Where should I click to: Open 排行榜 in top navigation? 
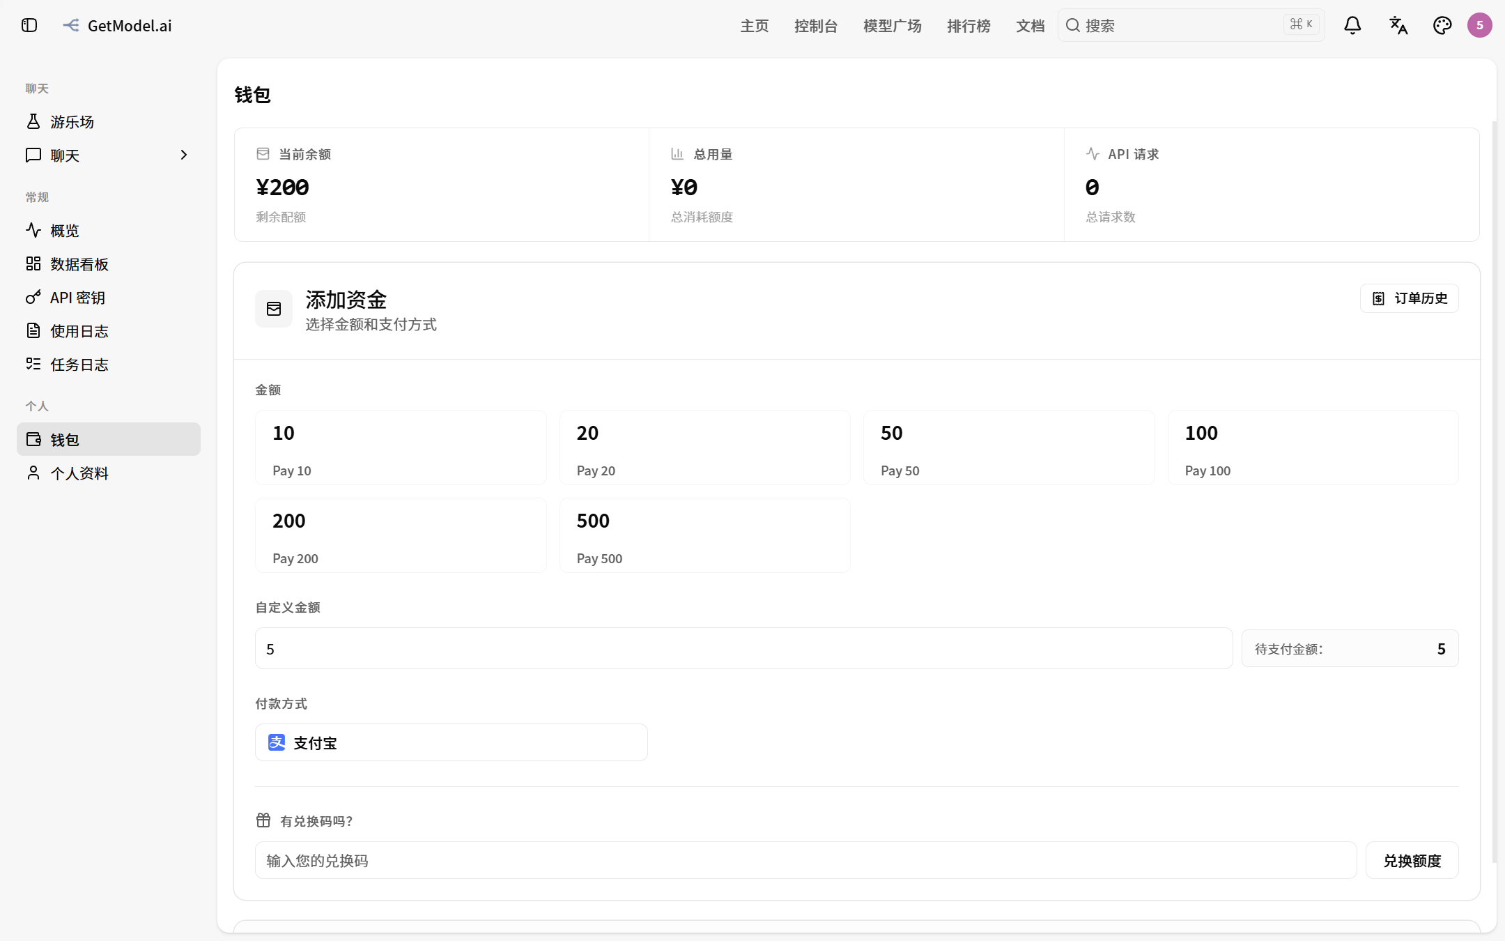point(968,26)
